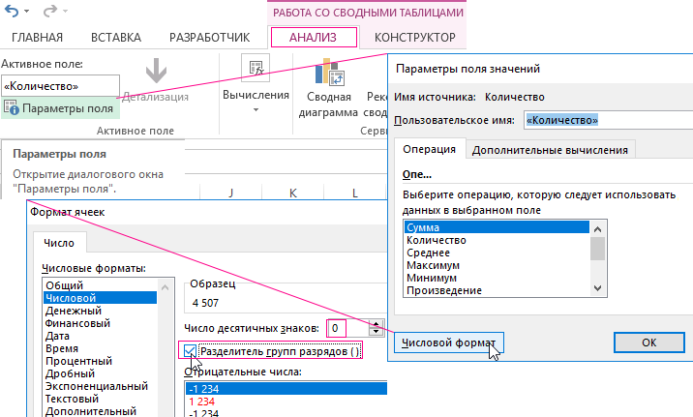
Task: Increase decimal places with up spinner
Action: click(377, 324)
